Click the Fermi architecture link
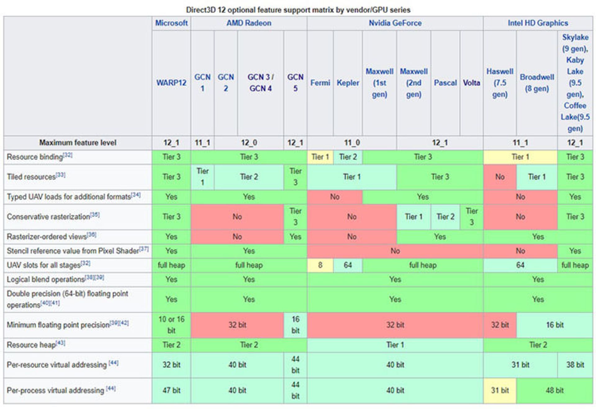The height and width of the screenshot is (409, 596). 320,83
